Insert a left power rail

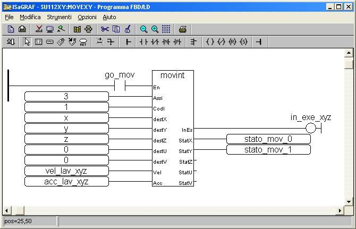coord(128,42)
